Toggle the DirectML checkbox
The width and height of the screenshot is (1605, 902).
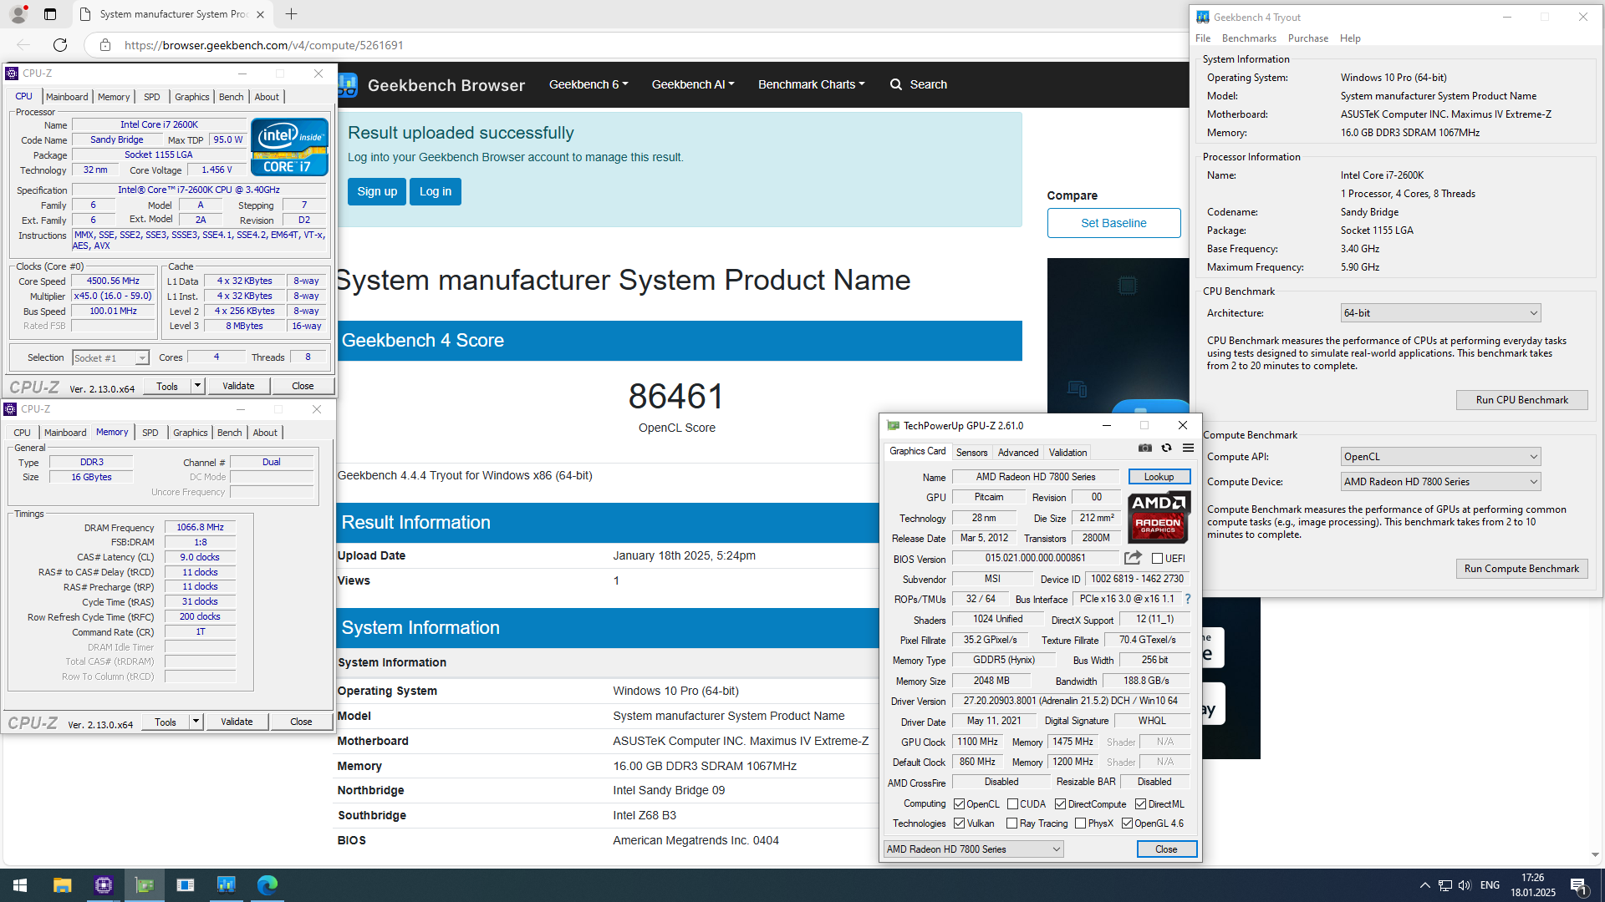click(1140, 804)
